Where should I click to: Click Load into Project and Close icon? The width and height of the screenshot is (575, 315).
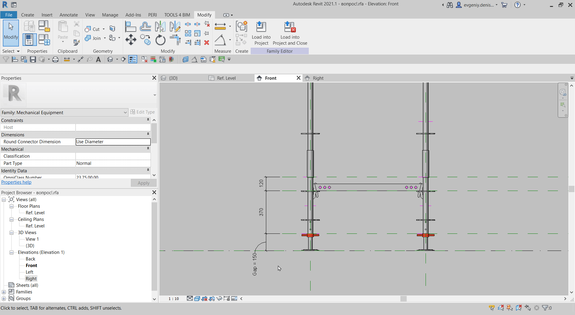click(290, 27)
